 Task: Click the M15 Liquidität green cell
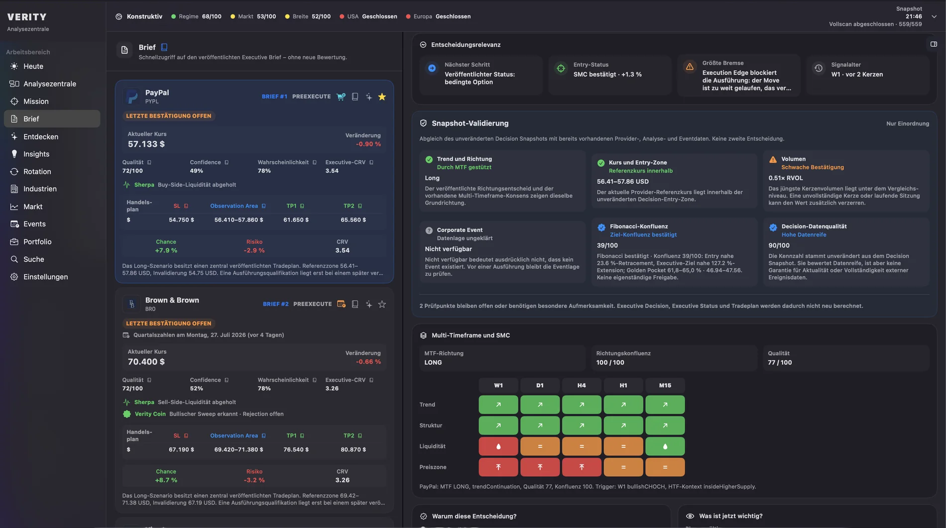665,446
